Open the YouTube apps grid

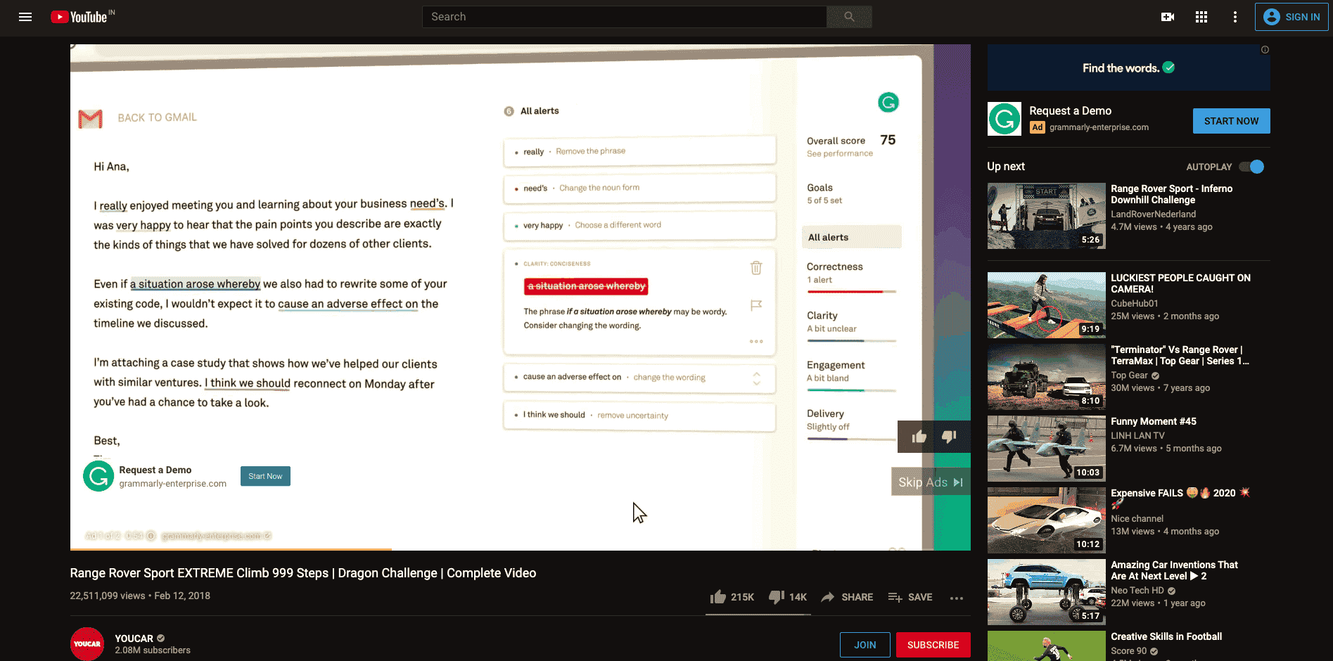click(x=1201, y=17)
